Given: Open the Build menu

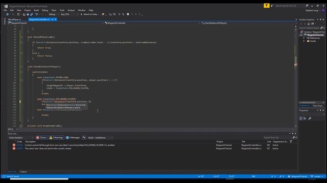Looking at the screenshot, I should (36, 10).
